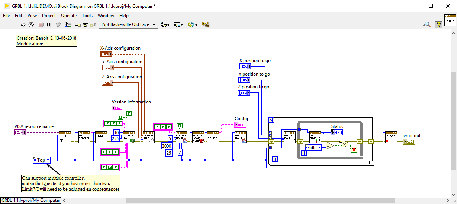This screenshot has height=204, width=457.
Task: Open the 15pt Baskerville Old Face font dropdown
Action: (128, 24)
